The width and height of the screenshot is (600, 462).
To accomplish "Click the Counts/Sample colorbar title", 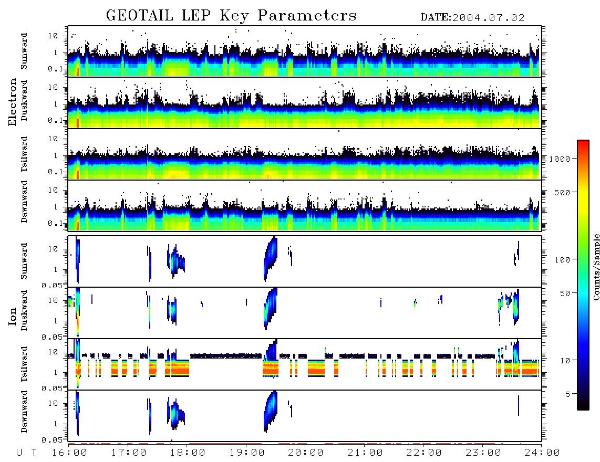I will point(596,267).
